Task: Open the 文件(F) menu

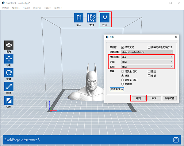Action: point(6,8)
